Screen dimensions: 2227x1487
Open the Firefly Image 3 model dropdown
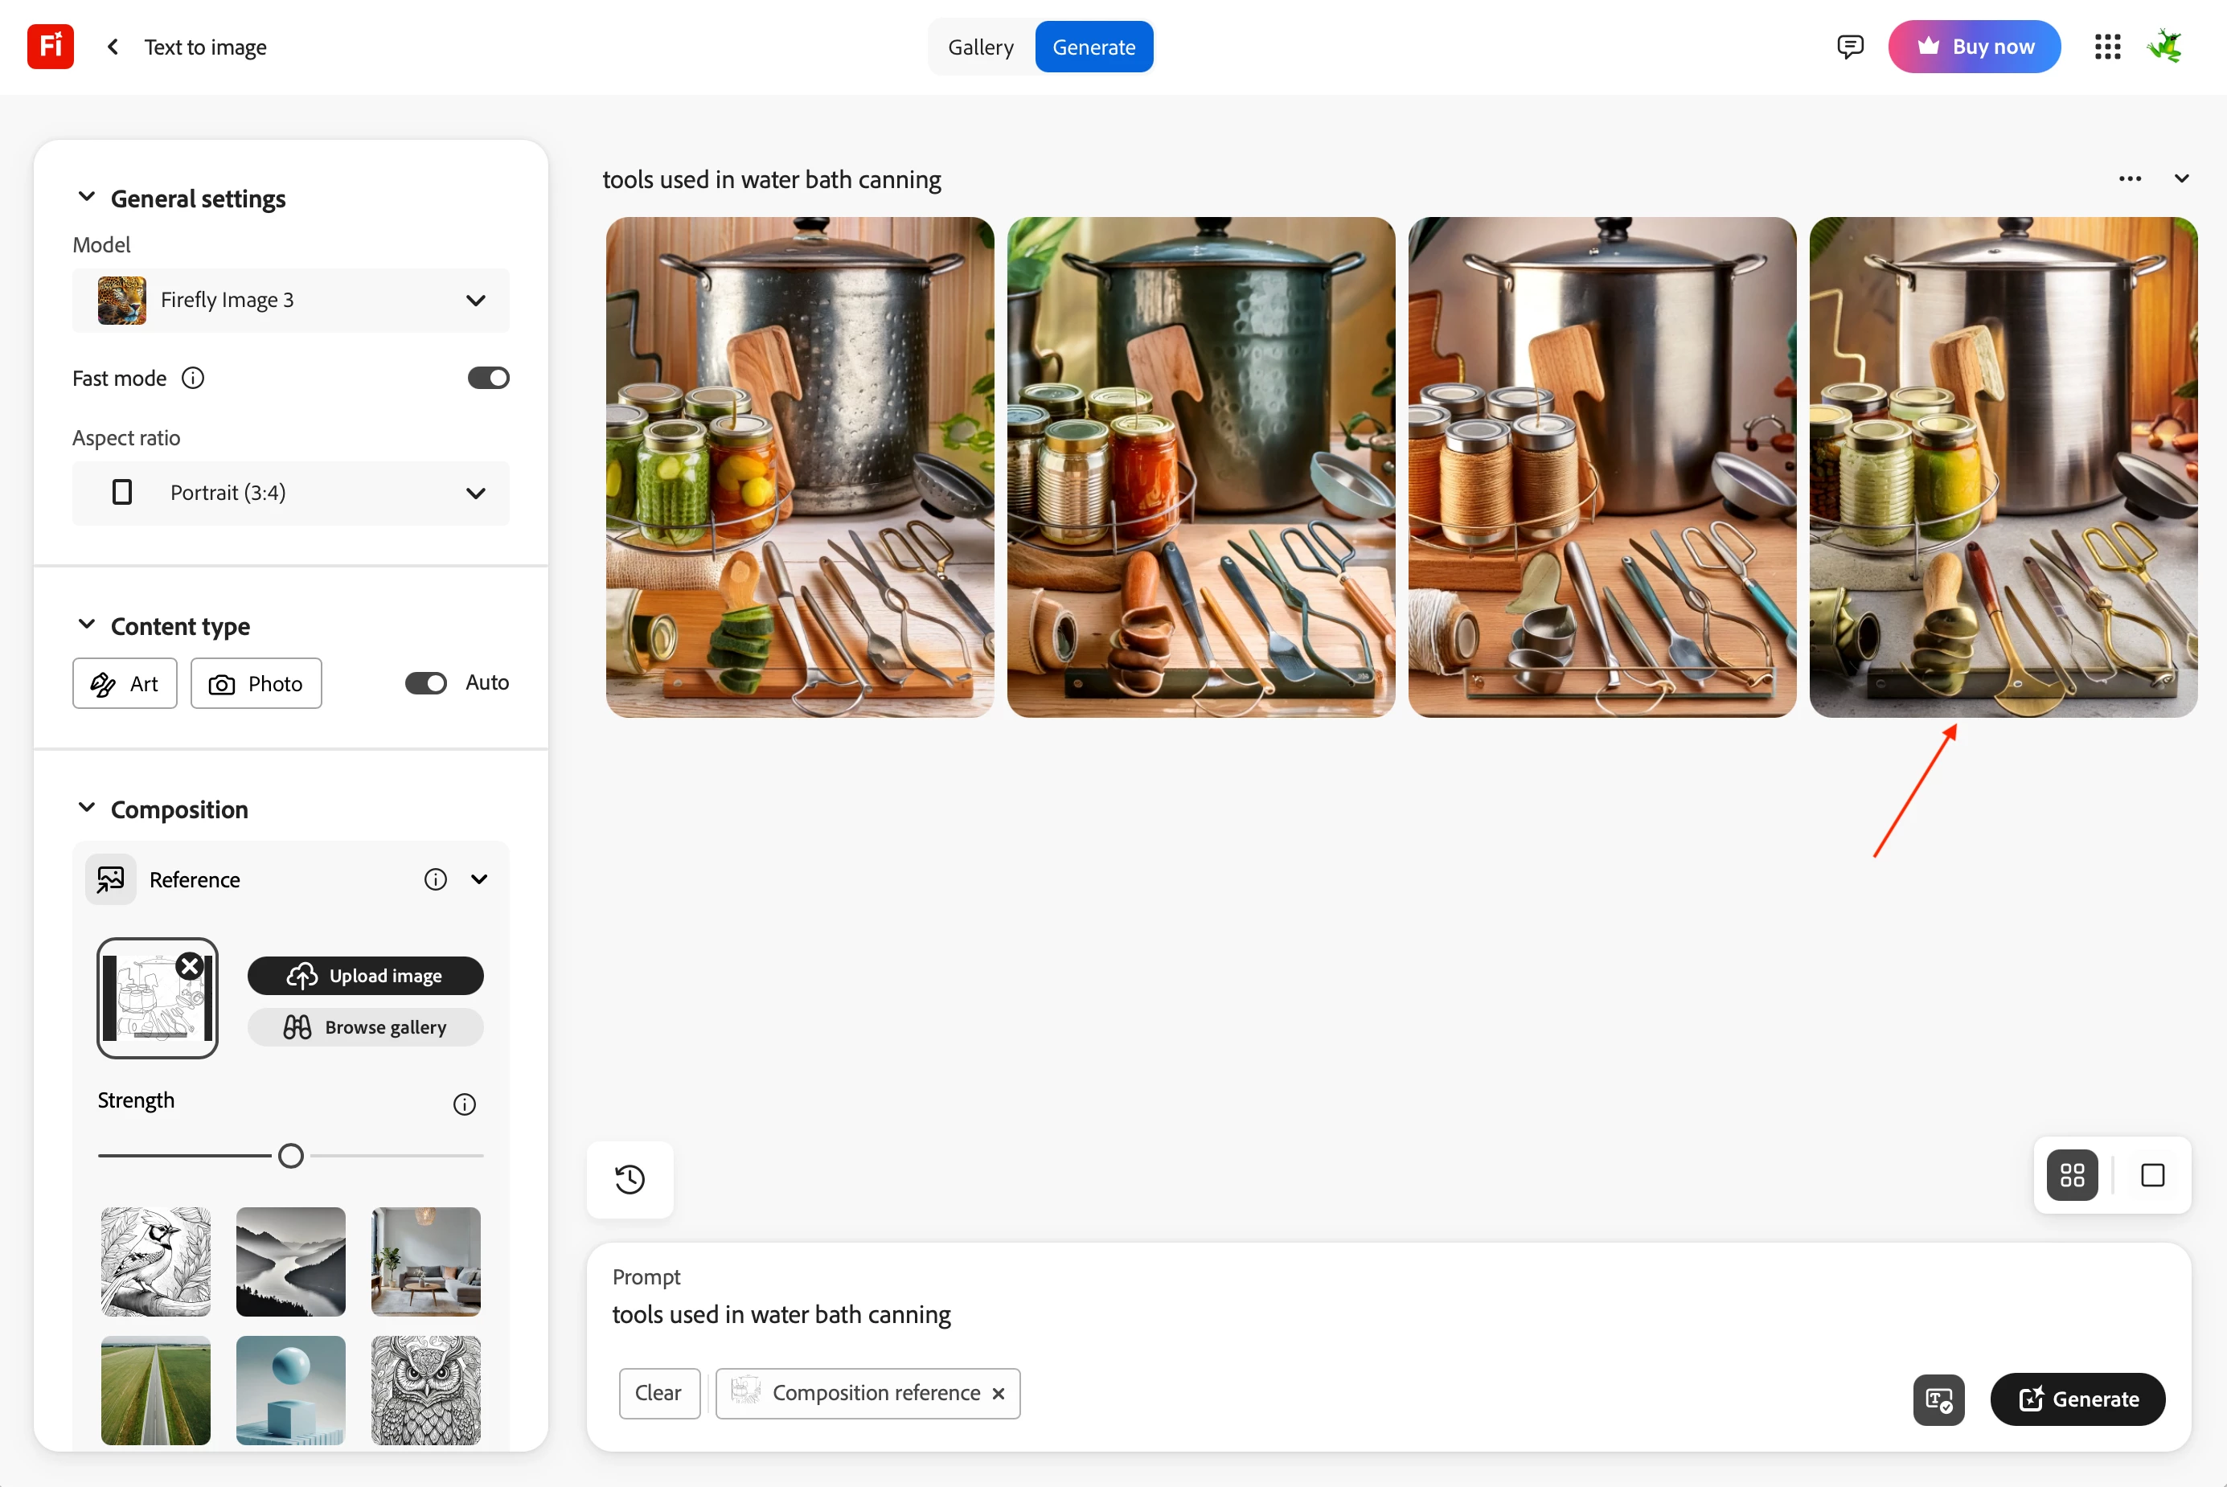click(290, 301)
